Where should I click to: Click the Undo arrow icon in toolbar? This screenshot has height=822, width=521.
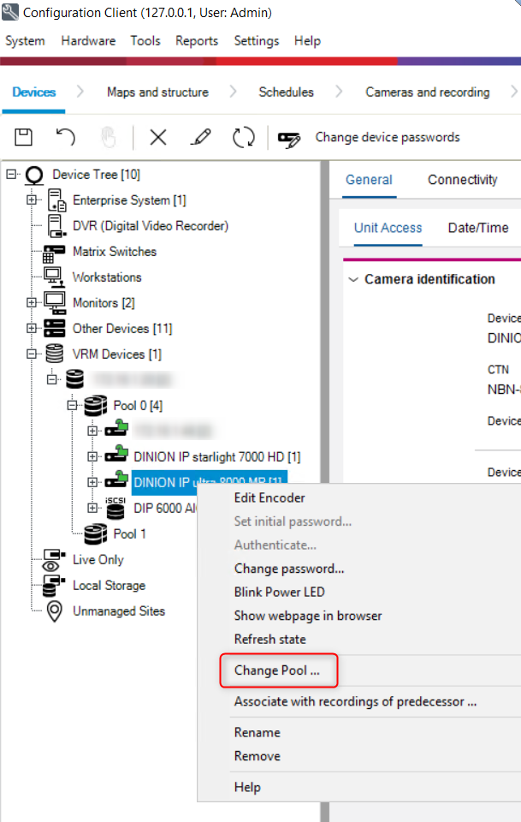pyautogui.click(x=66, y=138)
